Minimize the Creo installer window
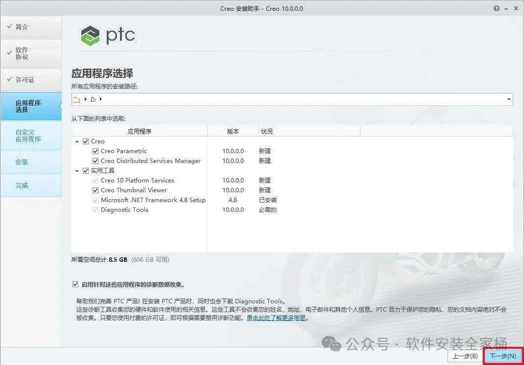This screenshot has width=524, height=365. pos(506,9)
